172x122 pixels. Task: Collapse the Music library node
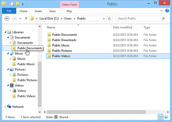[8, 53]
